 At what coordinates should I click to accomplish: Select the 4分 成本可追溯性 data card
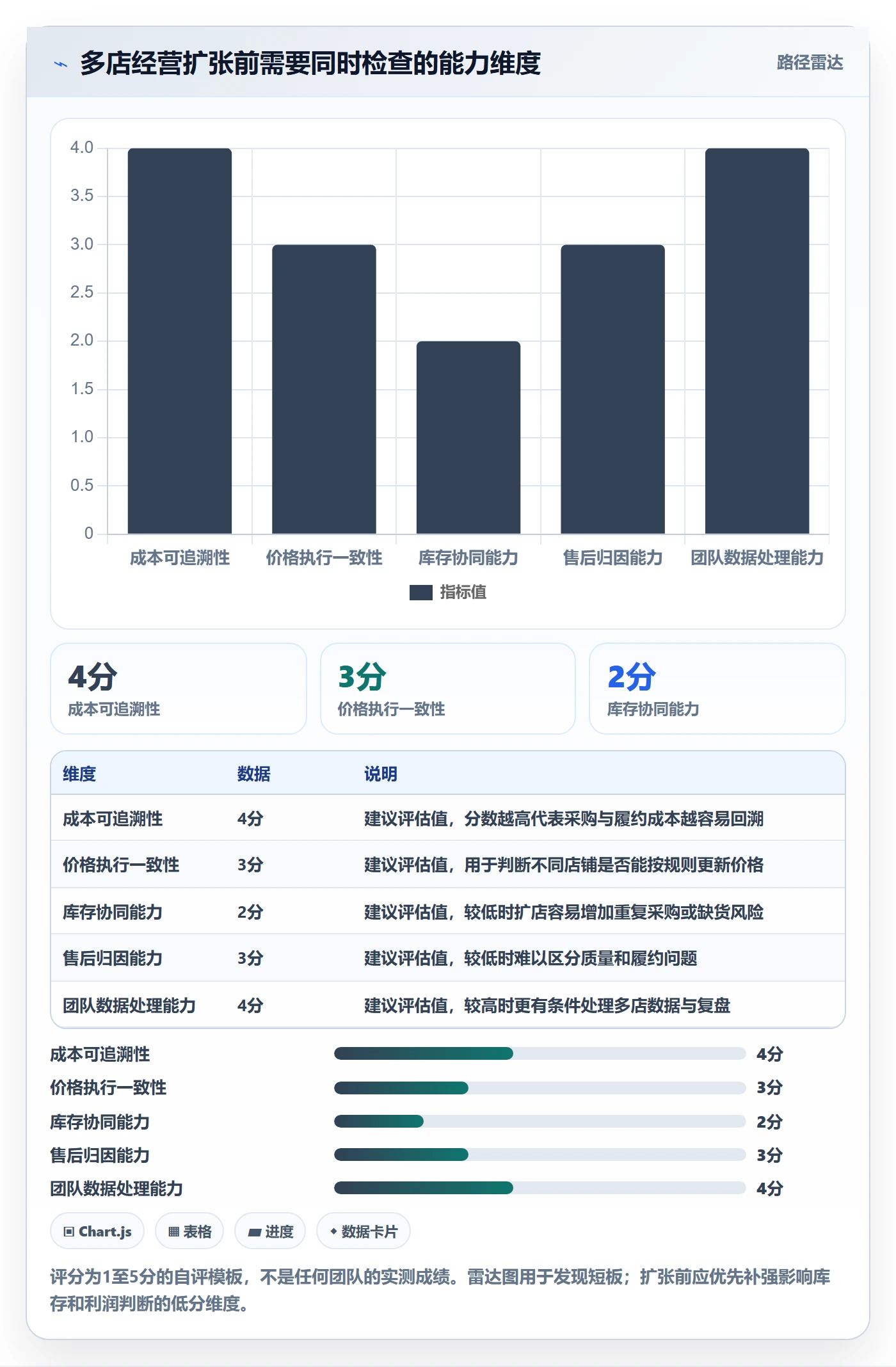[179, 689]
